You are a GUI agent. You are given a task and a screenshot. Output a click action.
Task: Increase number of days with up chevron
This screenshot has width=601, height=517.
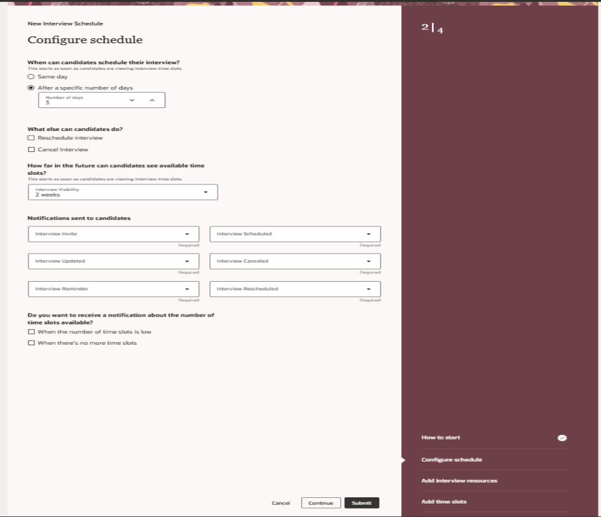click(152, 100)
